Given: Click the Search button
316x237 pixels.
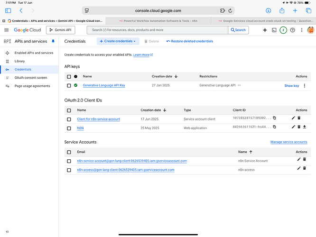Looking at the screenshot, I should point(238,30).
